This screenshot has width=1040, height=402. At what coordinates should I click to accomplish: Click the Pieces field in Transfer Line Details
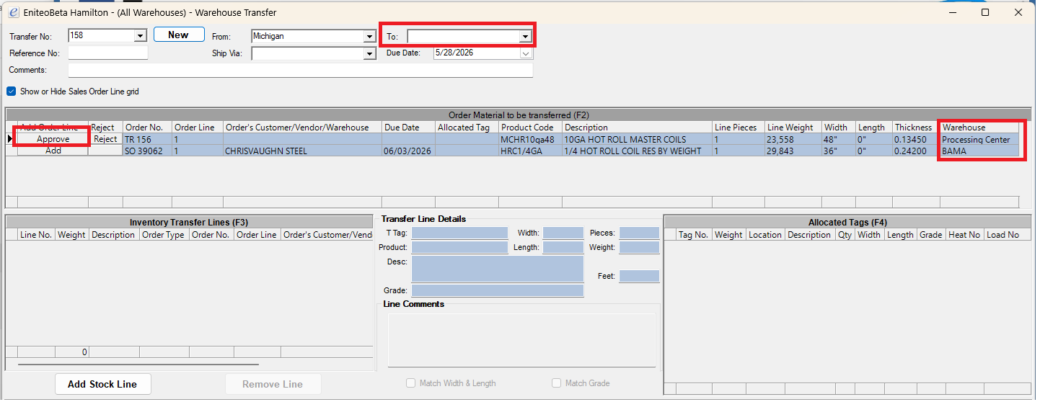pos(639,233)
